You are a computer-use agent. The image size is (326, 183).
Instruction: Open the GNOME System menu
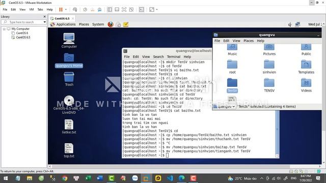[98, 24]
